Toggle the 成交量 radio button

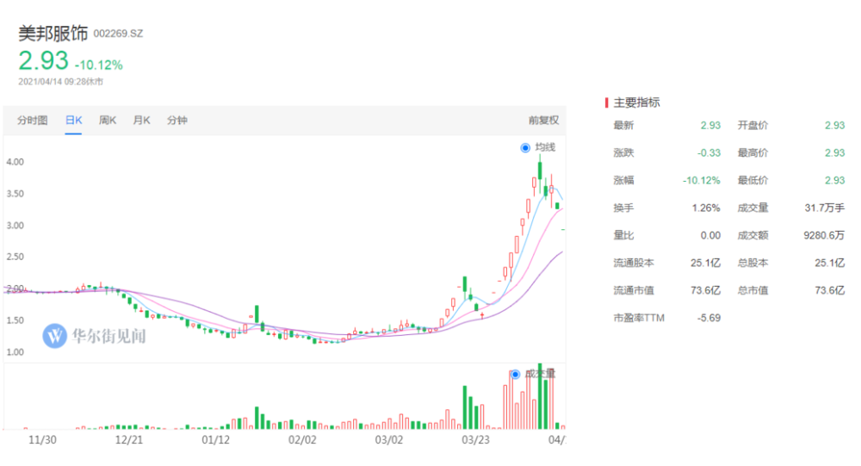click(515, 374)
